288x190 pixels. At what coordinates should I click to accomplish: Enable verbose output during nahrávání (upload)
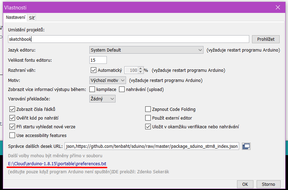click(122, 89)
